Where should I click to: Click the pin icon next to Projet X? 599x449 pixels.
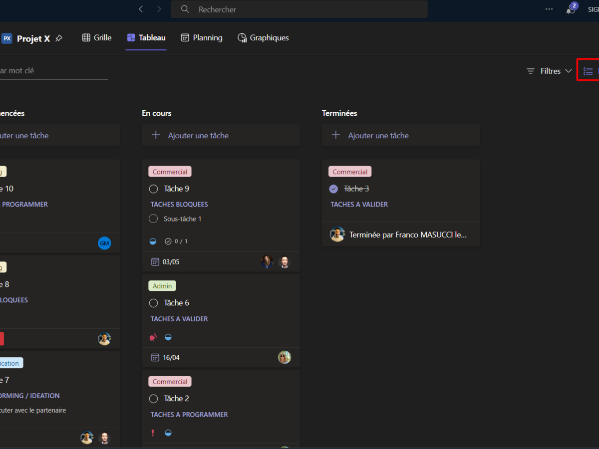pyautogui.click(x=59, y=38)
